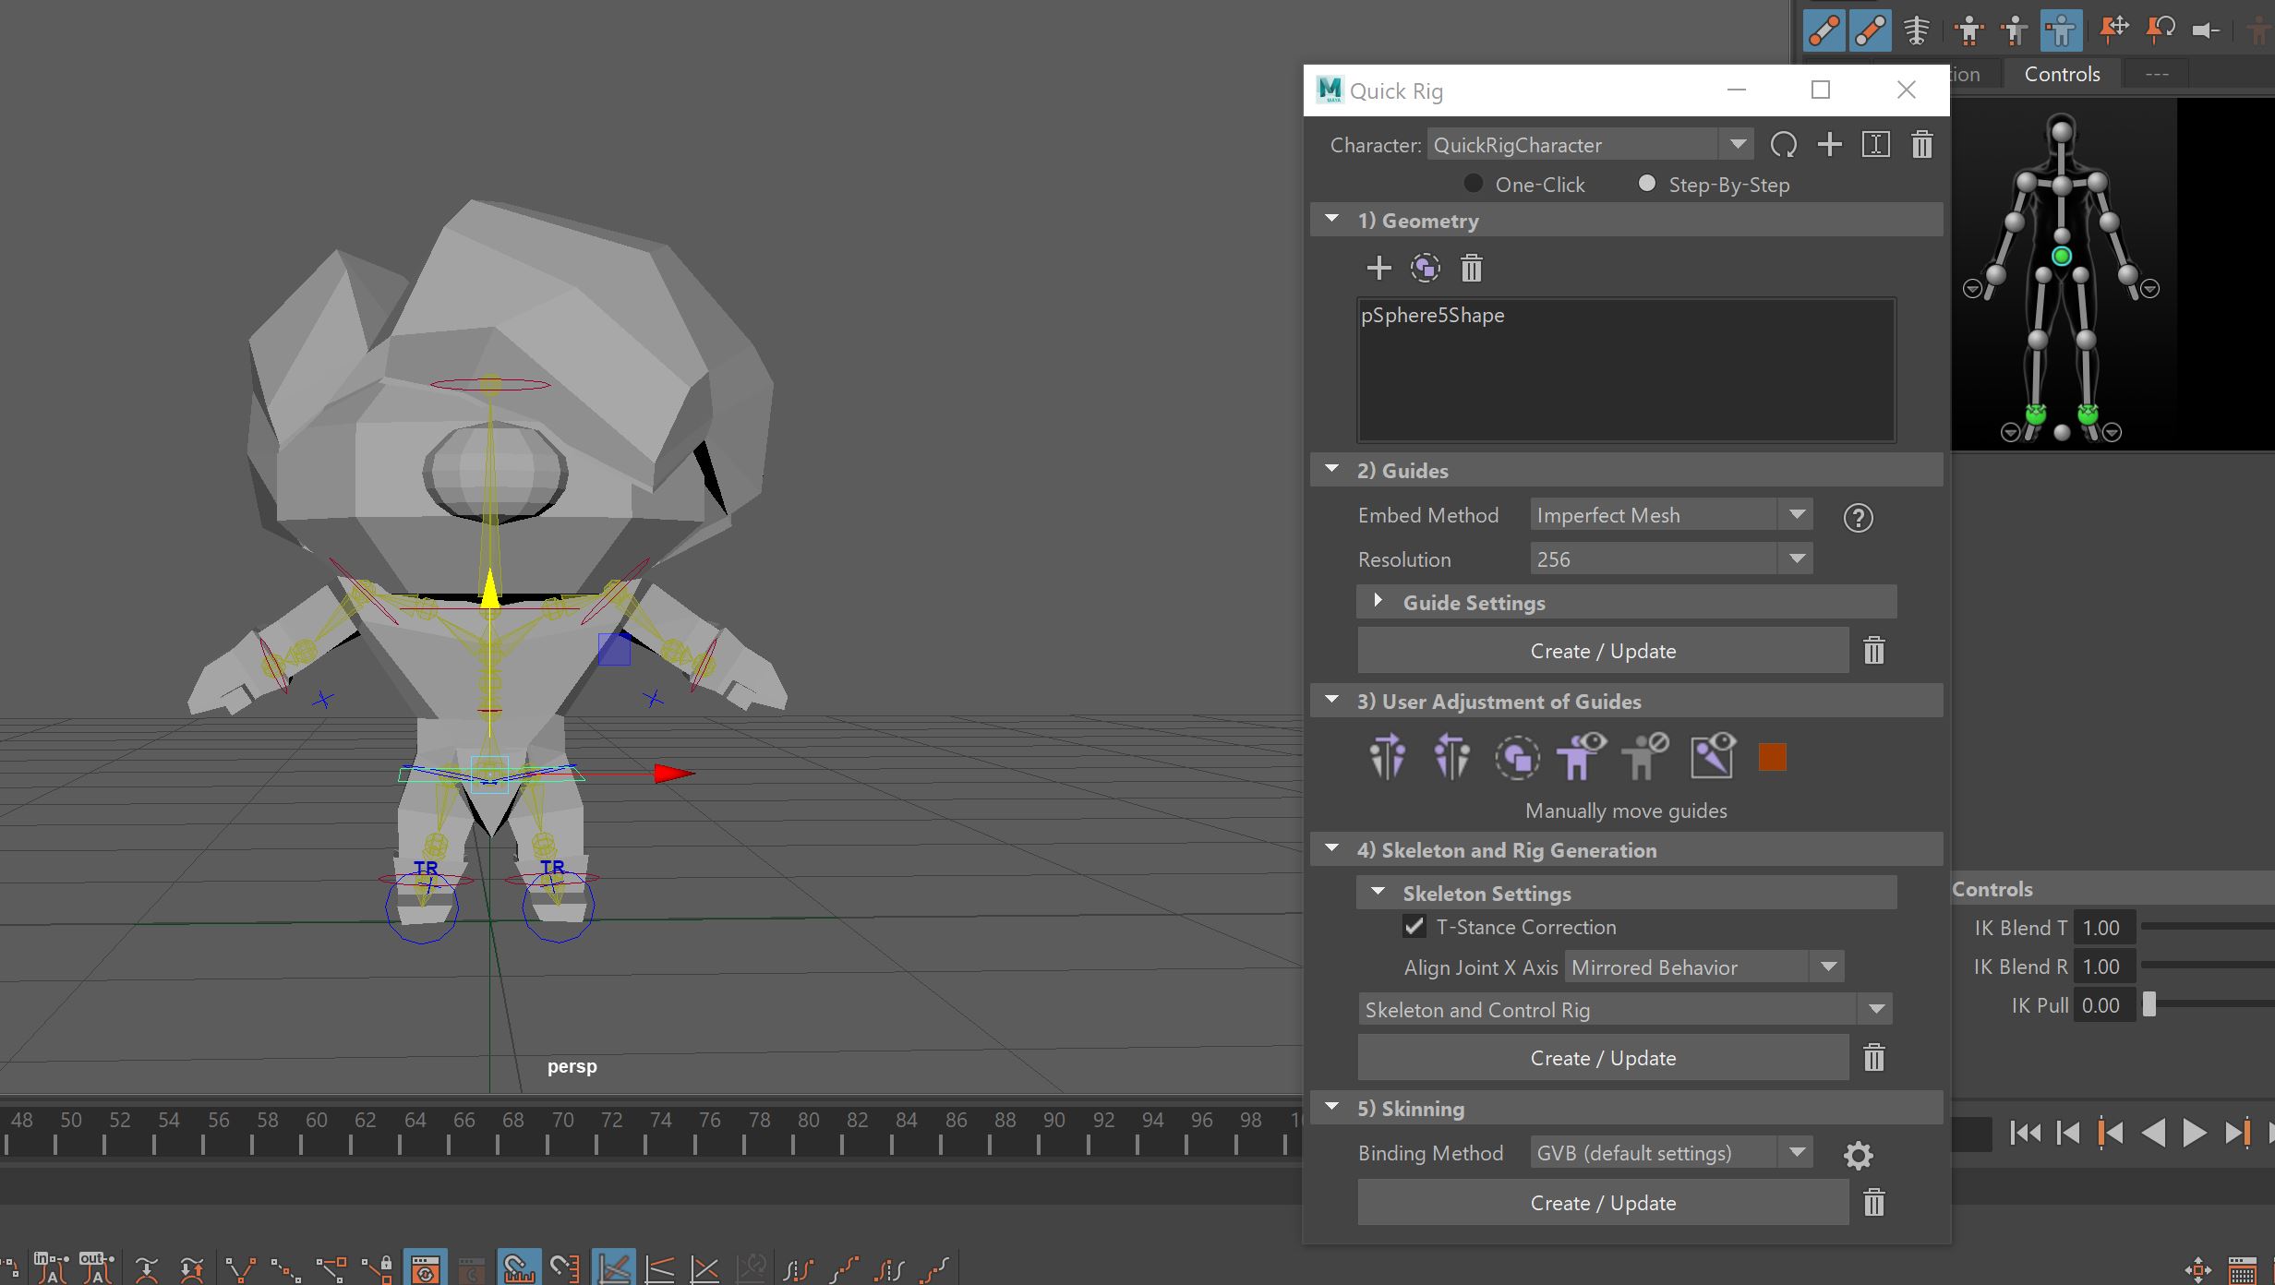Viewport: 2275px width, 1285px height.
Task: Toggle T-Stance Correction checkbox
Action: click(x=1414, y=927)
